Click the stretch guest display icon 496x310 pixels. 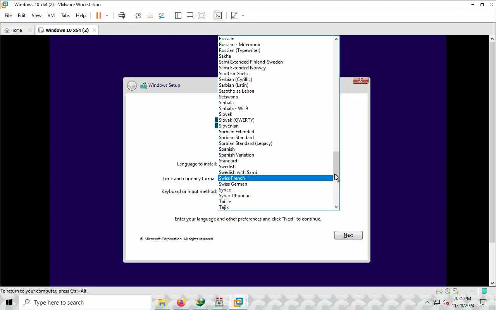235,15
